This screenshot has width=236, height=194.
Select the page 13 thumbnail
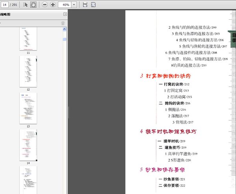[28, 108]
